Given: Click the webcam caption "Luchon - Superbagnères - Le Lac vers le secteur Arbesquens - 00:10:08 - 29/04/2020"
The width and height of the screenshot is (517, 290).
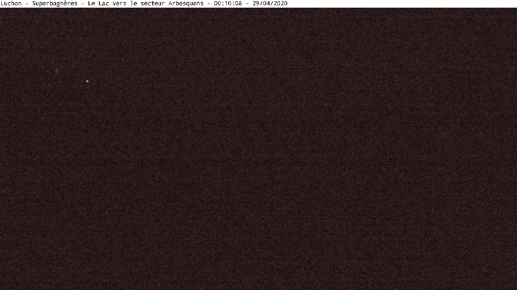Looking at the screenshot, I should 144,4.
